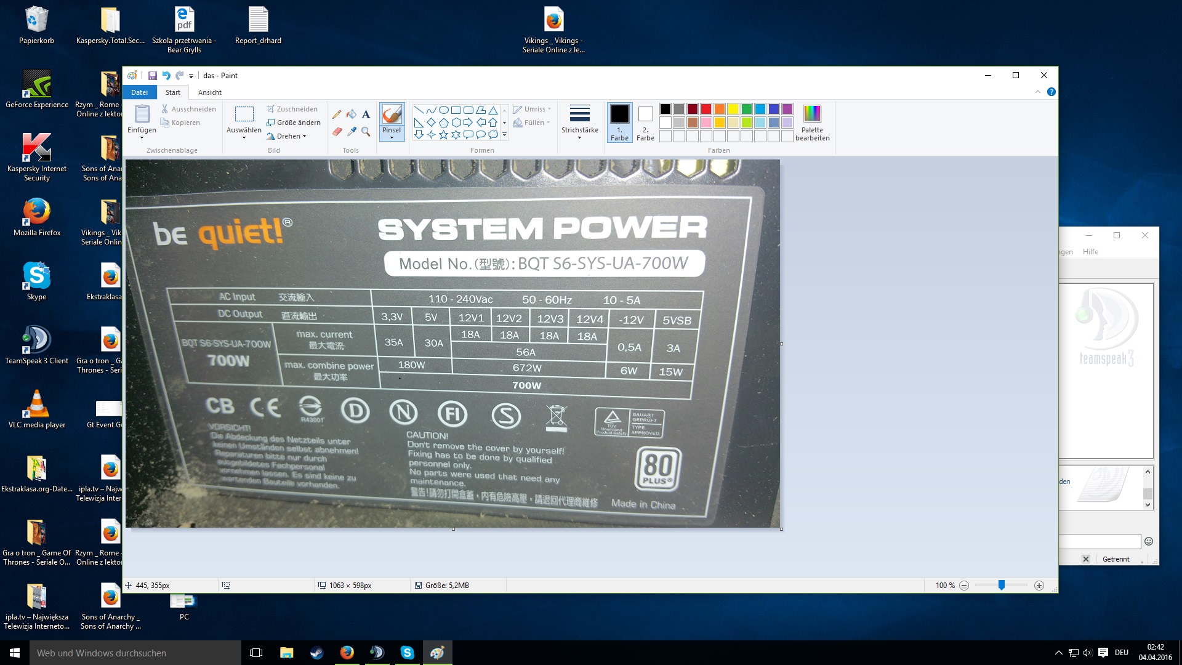
Task: Select the Text tool
Action: click(x=366, y=115)
